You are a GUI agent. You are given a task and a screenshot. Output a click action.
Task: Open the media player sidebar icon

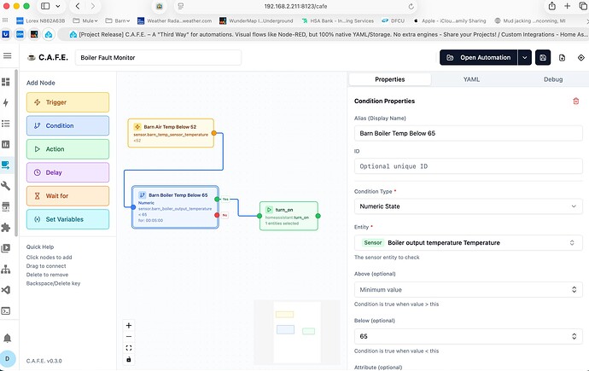pos(6,248)
